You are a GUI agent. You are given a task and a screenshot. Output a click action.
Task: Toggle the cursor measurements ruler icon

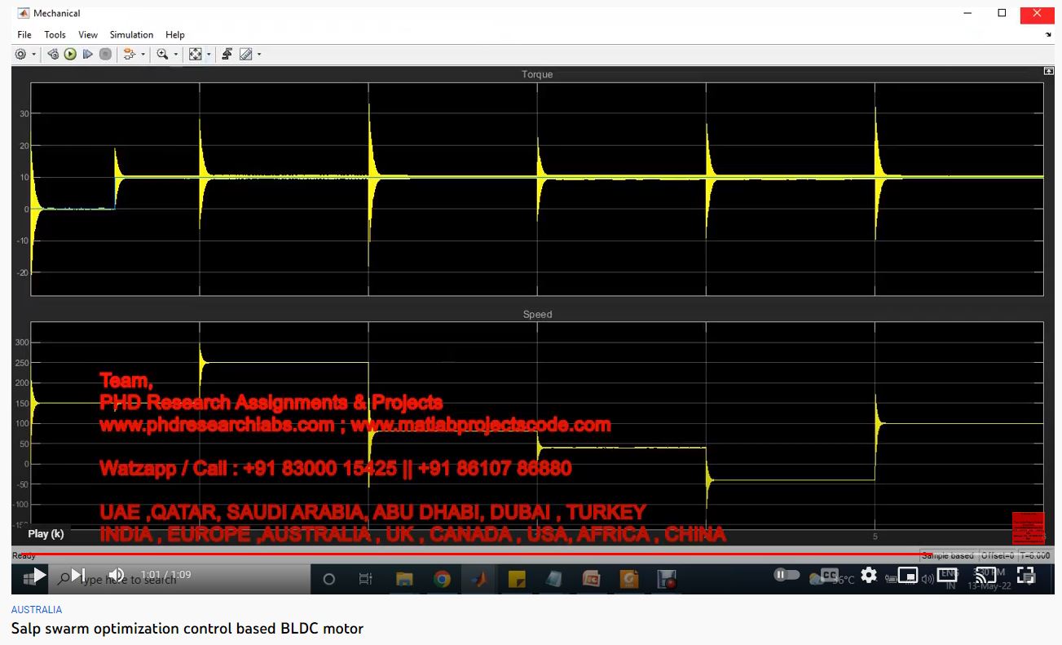coord(245,55)
